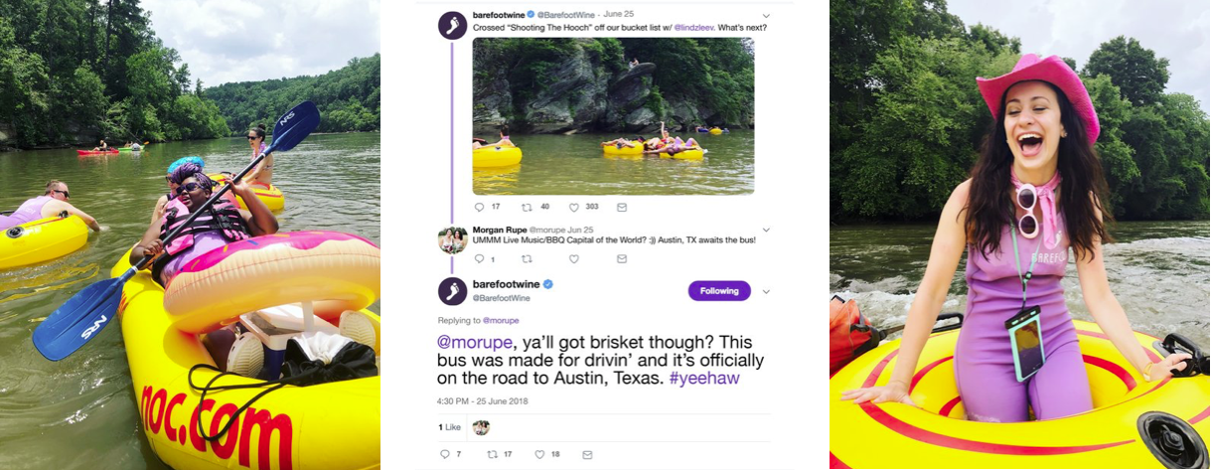1212x470 pixels.
Task: Open @morupe mention in main tweet text
Action: [x=474, y=341]
